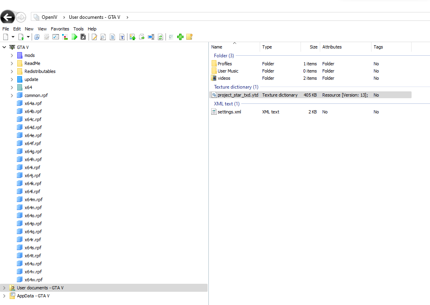Viewport: 430px width, 305px height.
Task: Expand the common.rpf archive node
Action: 12,95
